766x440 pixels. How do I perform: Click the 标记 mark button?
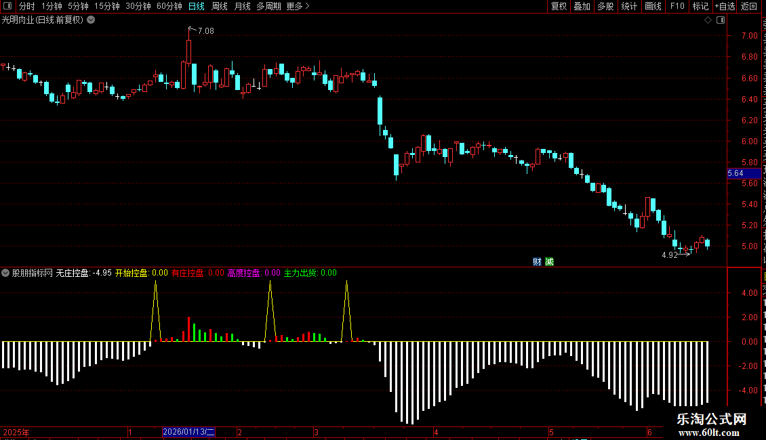(x=700, y=6)
